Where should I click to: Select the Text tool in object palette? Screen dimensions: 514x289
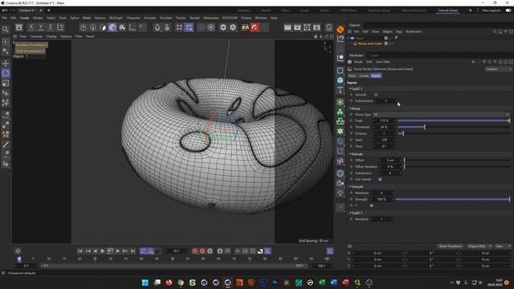point(341,90)
